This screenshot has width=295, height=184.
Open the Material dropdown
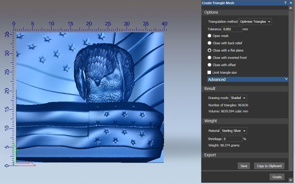tap(234, 131)
